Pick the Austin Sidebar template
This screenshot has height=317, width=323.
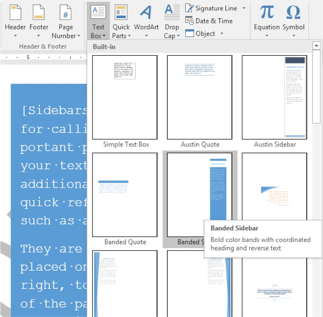click(x=274, y=97)
